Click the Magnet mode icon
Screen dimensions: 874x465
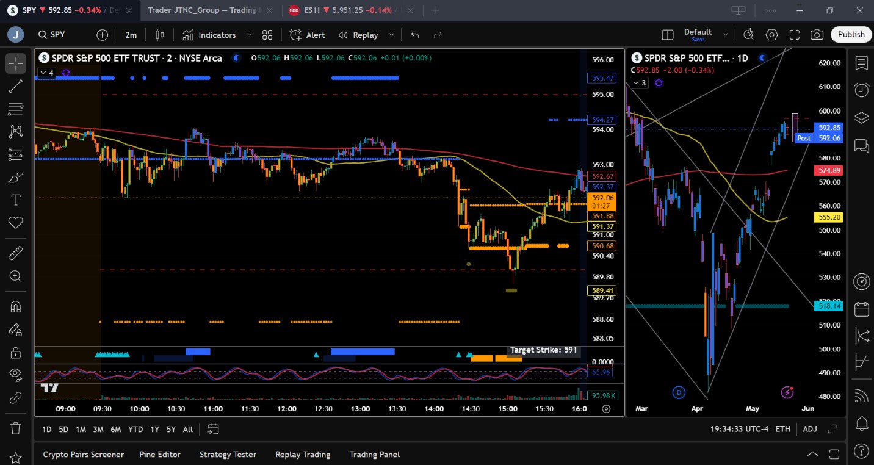15,306
